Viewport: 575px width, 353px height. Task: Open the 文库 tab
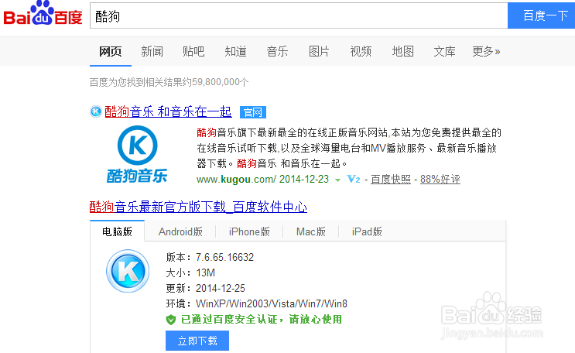[x=444, y=51]
